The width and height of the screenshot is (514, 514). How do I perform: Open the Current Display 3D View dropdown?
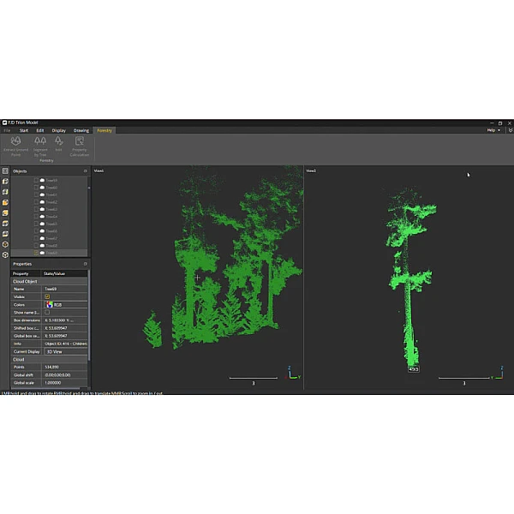65,351
